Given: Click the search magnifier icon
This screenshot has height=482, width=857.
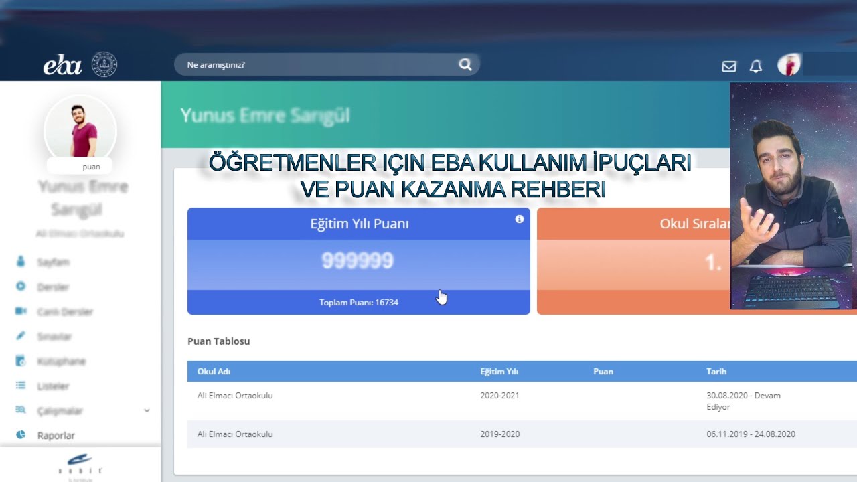Looking at the screenshot, I should 465,65.
